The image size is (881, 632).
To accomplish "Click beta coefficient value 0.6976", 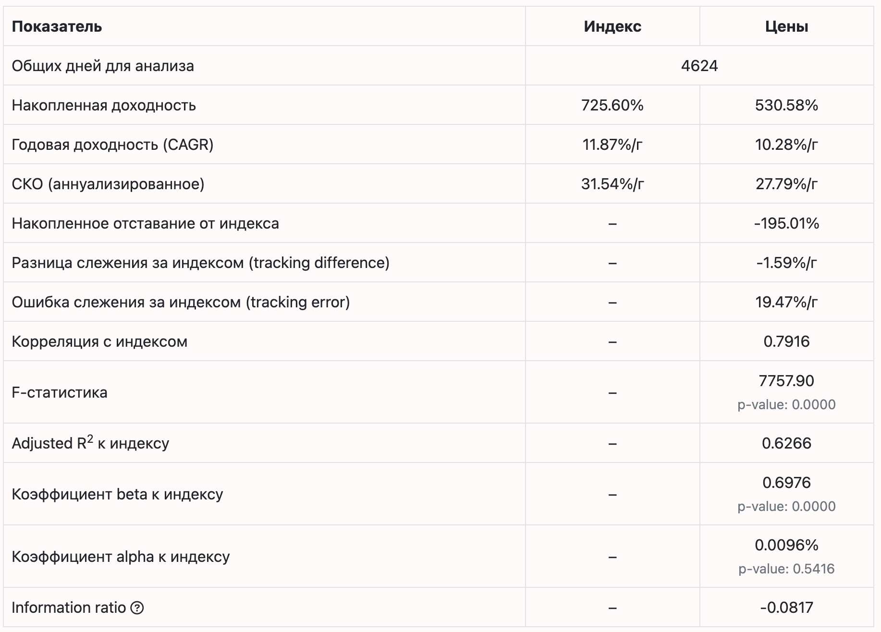I will tap(786, 483).
